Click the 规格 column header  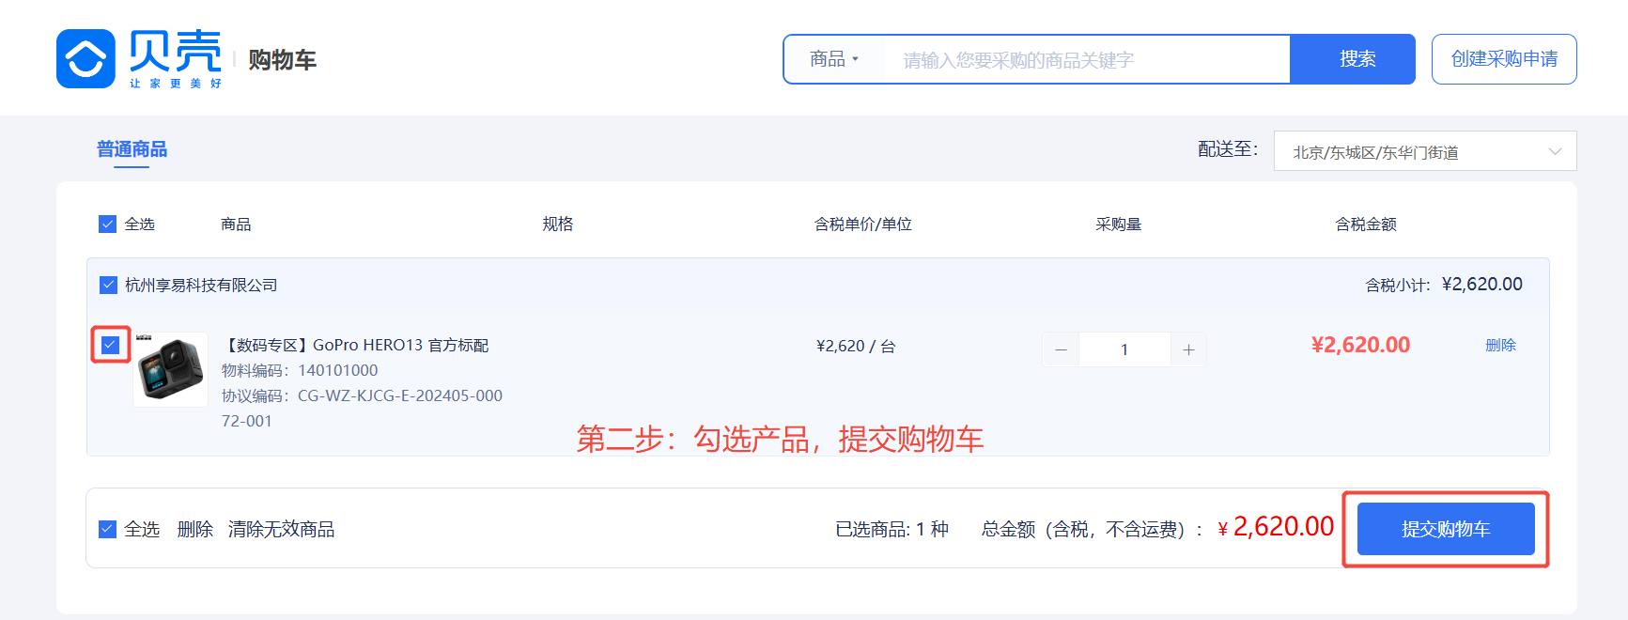coord(557,224)
